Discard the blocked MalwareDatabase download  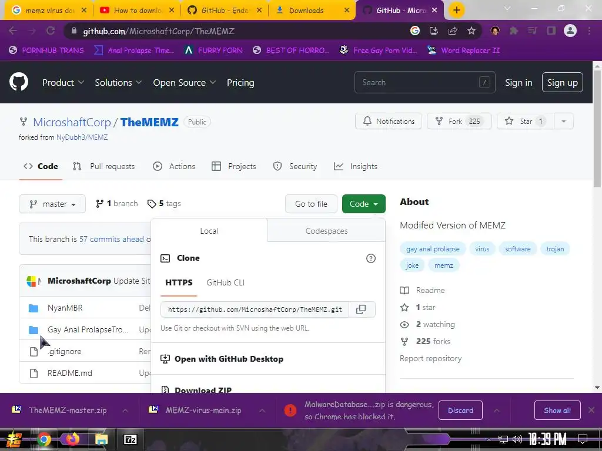tap(460, 410)
